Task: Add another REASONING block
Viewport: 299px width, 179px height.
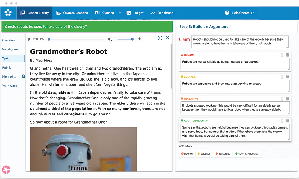Action: pyautogui.click(x=223, y=154)
